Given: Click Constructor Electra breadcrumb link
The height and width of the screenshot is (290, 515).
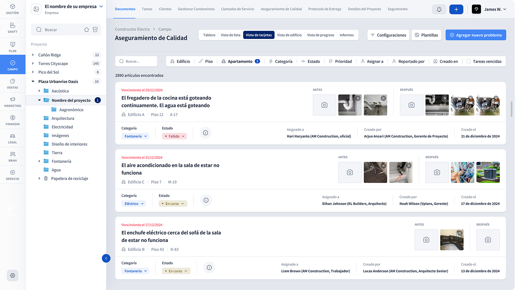Looking at the screenshot, I should [x=132, y=29].
